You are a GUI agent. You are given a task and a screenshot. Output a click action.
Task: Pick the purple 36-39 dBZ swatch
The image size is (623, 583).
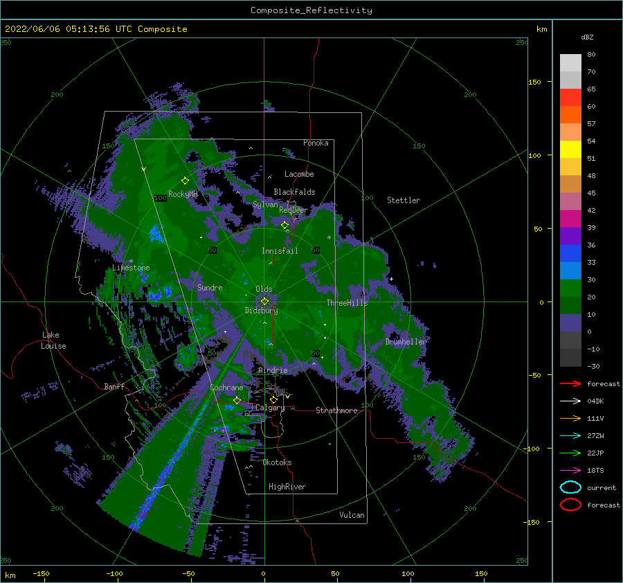tap(570, 236)
